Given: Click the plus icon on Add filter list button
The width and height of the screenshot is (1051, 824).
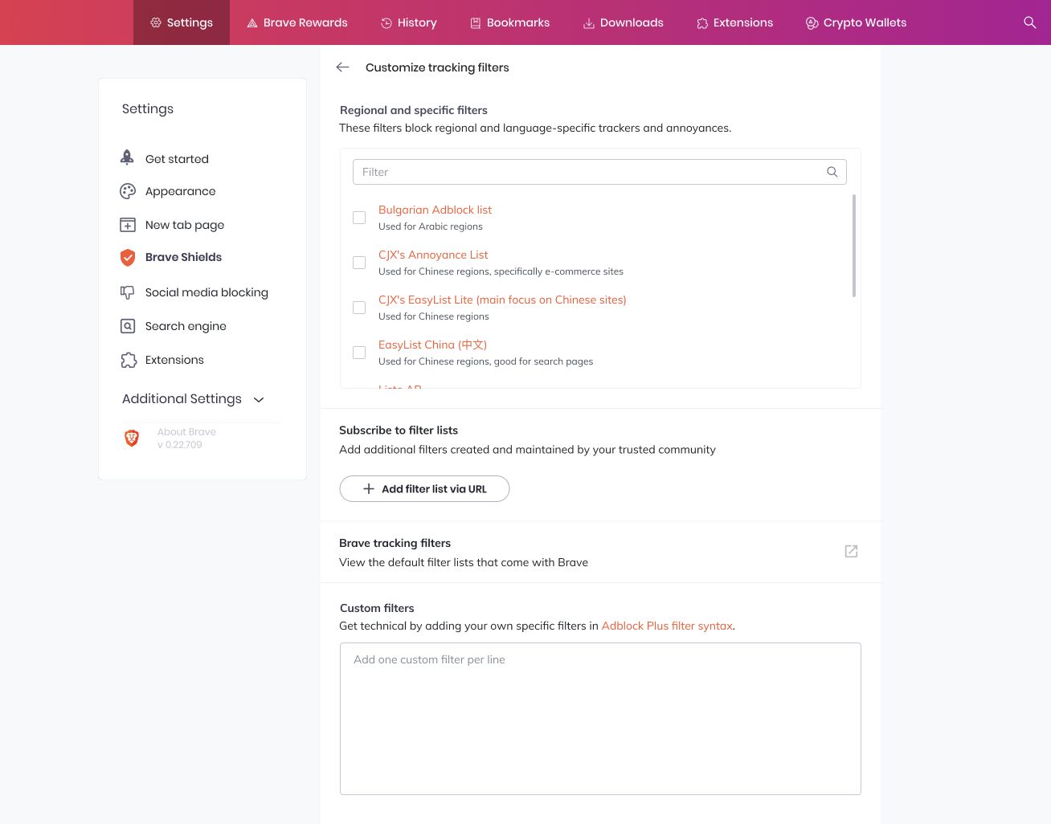Looking at the screenshot, I should pos(369,488).
